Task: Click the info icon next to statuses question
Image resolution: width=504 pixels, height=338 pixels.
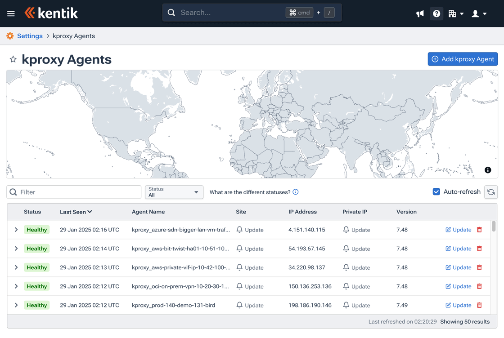Action: pyautogui.click(x=296, y=192)
